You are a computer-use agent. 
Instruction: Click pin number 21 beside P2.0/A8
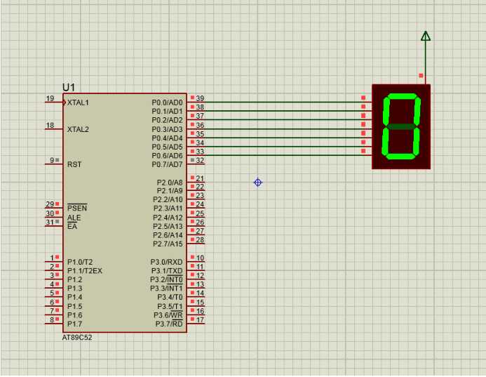click(200, 178)
